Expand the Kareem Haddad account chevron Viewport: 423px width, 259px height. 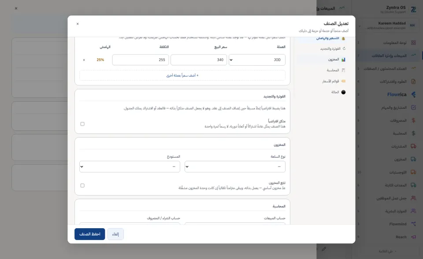[x=360, y=26]
